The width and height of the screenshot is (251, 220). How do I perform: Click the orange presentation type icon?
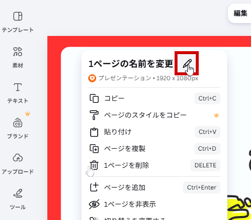pyautogui.click(x=92, y=78)
